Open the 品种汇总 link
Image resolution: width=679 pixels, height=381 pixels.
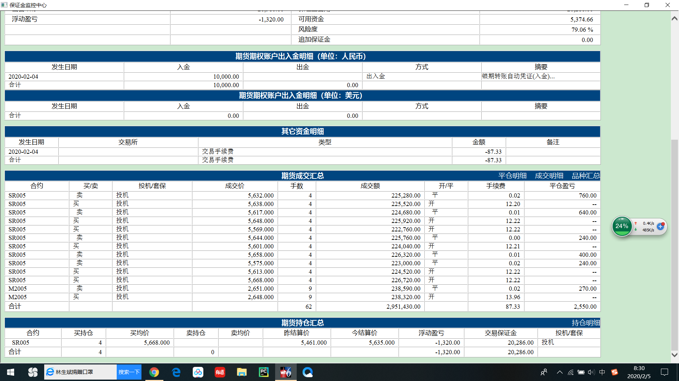[x=586, y=176]
